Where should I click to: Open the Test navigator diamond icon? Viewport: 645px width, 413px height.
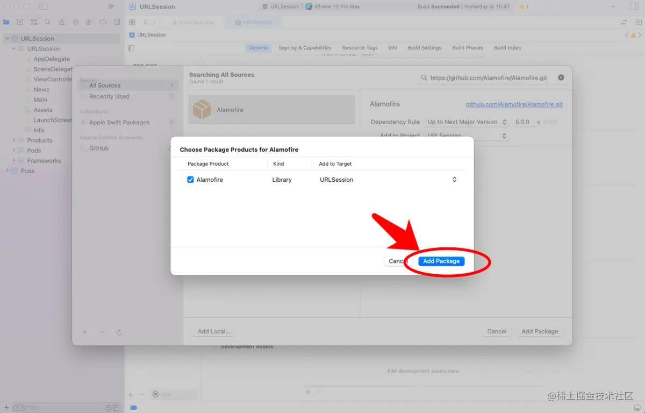pyautogui.click(x=75, y=22)
